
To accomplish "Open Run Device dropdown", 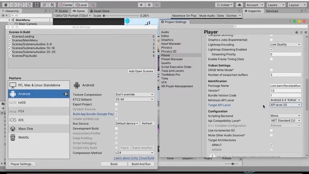I will [126, 124].
